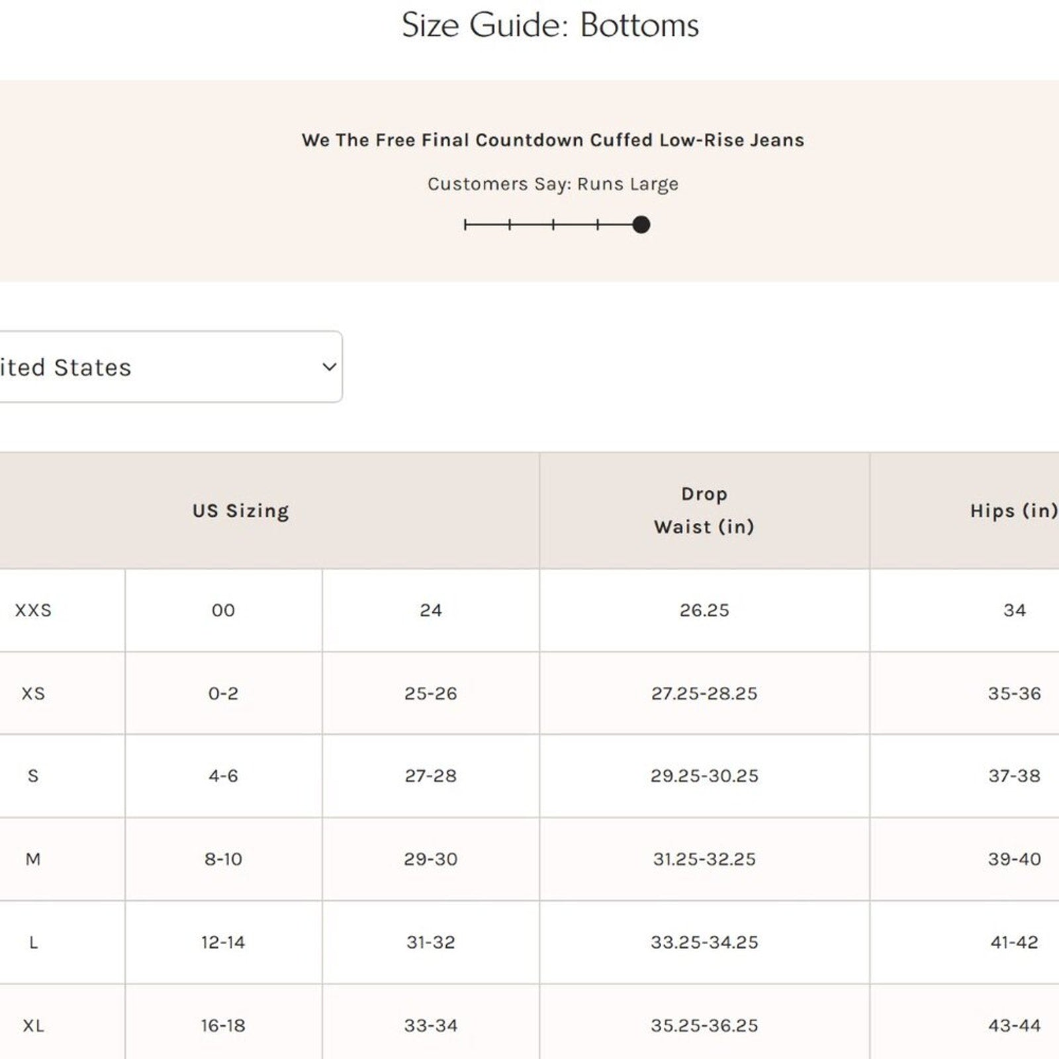
Task: Click the Customers Say: Runs Large text
Action: (553, 184)
